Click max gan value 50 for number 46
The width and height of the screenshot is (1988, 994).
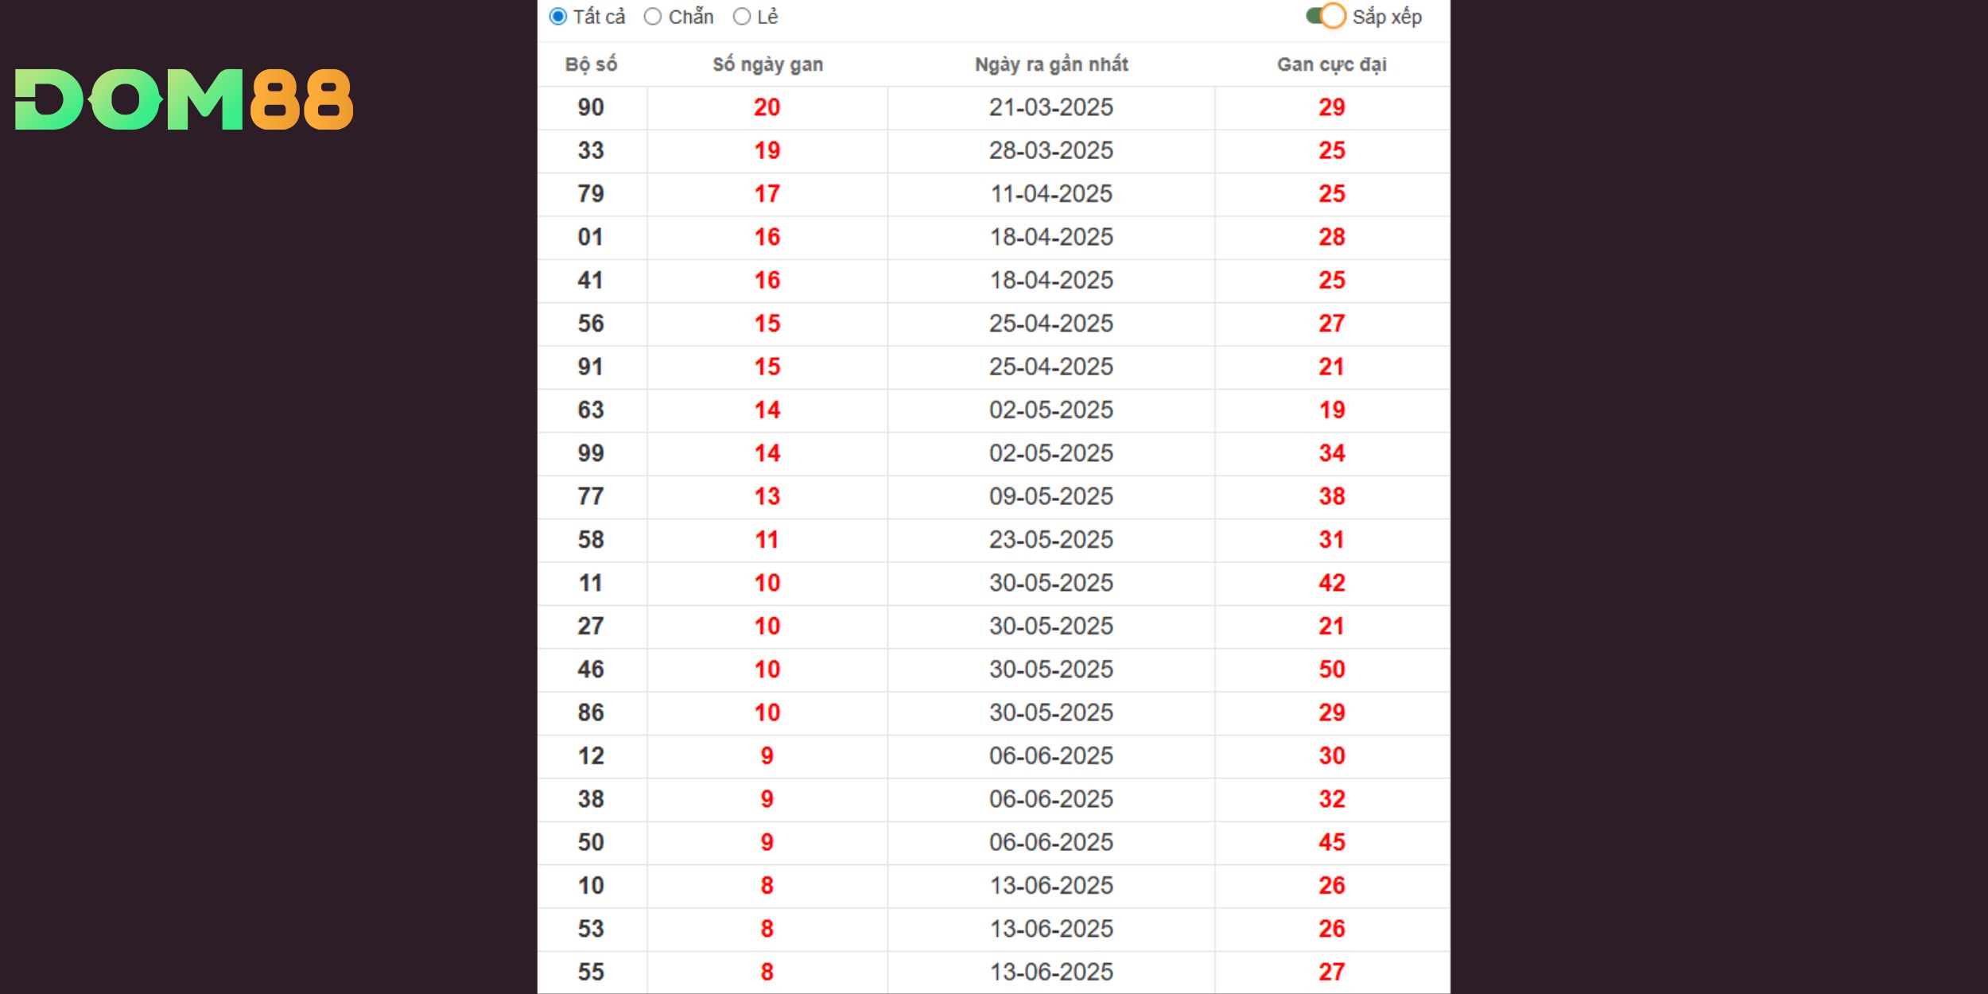tap(1332, 669)
